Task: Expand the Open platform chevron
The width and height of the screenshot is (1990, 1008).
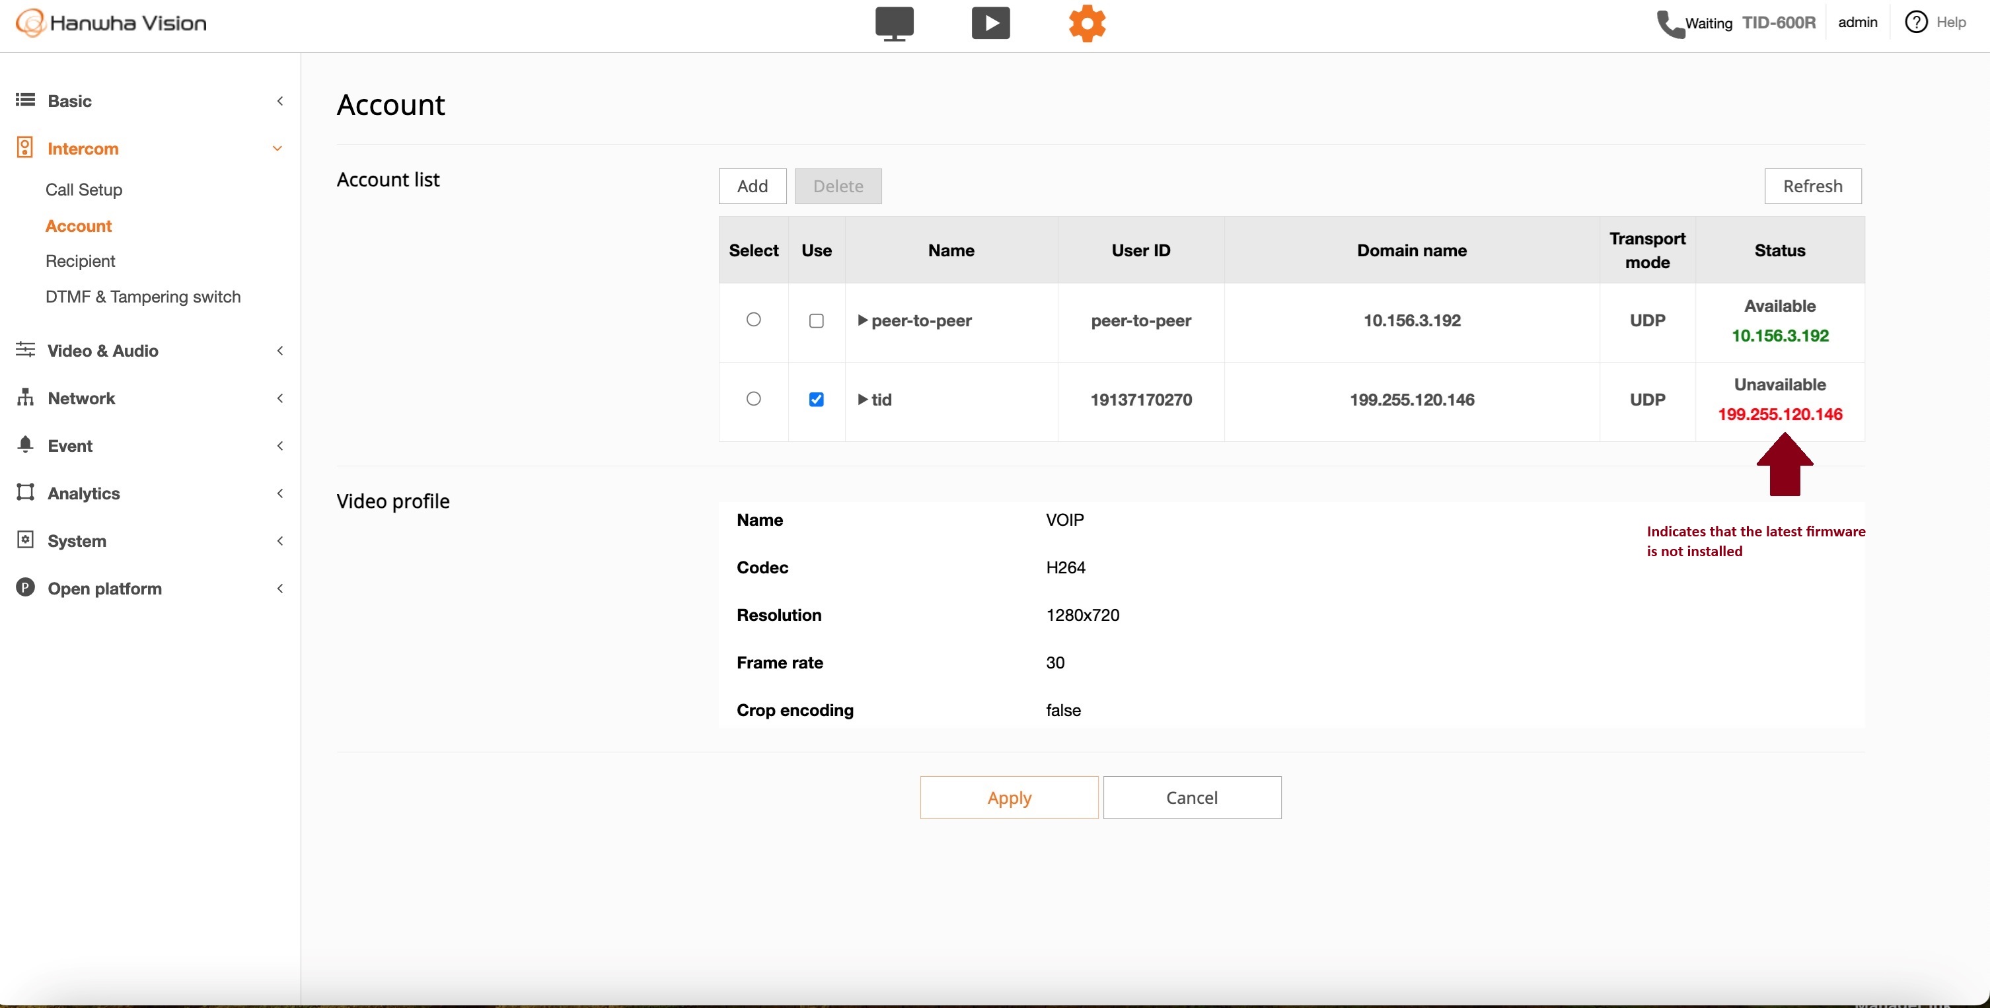Action: click(279, 589)
